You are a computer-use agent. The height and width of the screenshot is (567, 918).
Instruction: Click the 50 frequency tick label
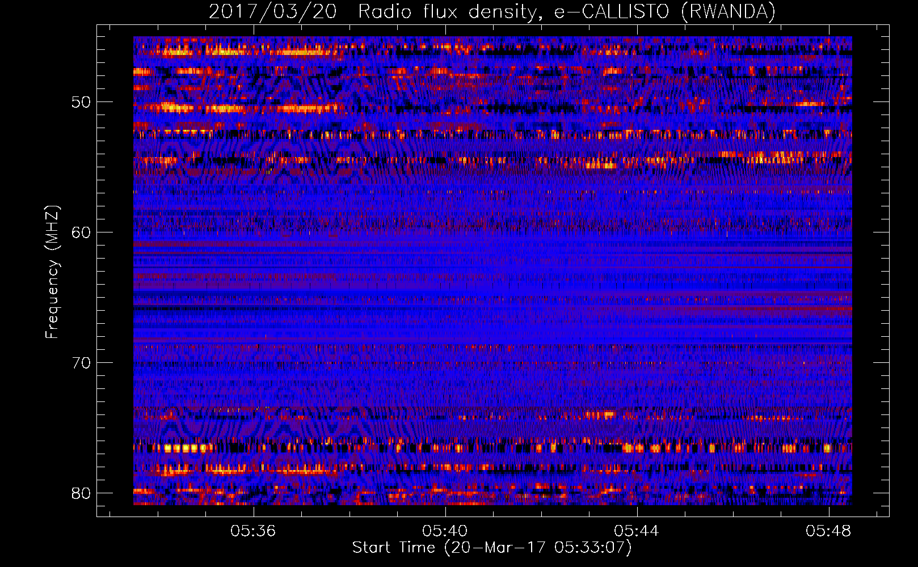81,103
